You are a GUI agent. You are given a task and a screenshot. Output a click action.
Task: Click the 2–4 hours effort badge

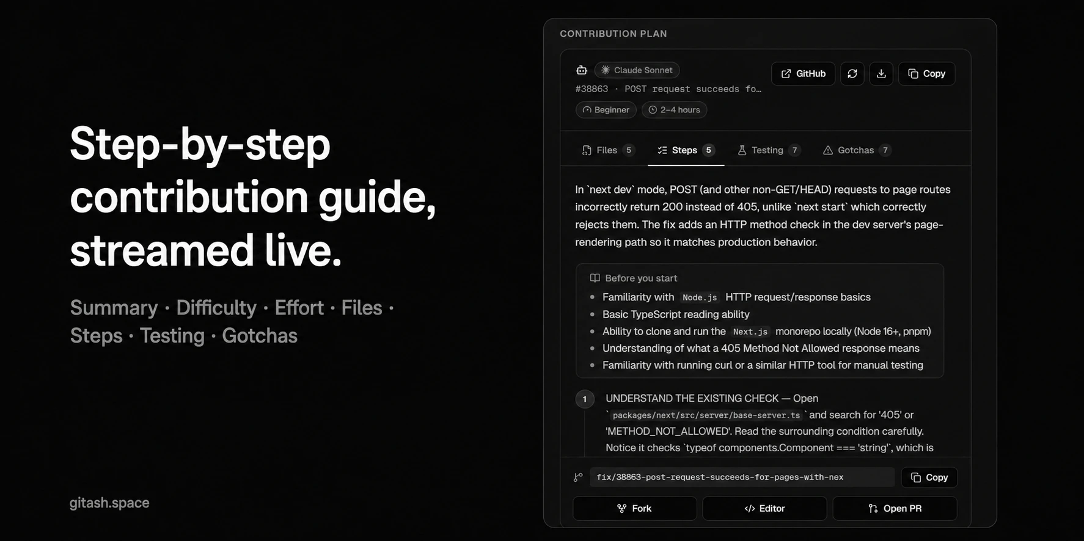[674, 110]
